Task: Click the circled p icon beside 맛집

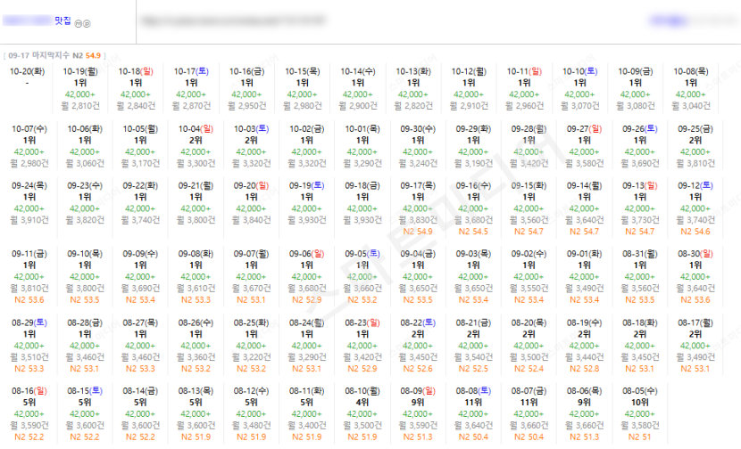Action: 87,23
